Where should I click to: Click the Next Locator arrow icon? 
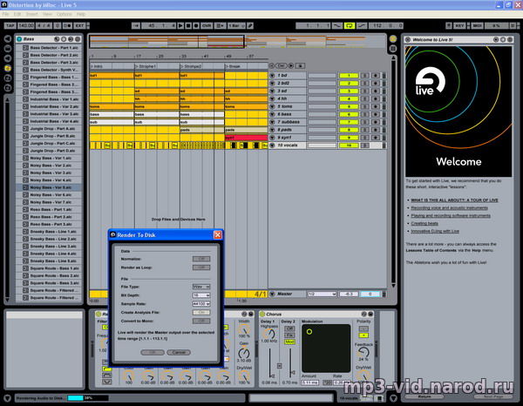tap(291, 65)
